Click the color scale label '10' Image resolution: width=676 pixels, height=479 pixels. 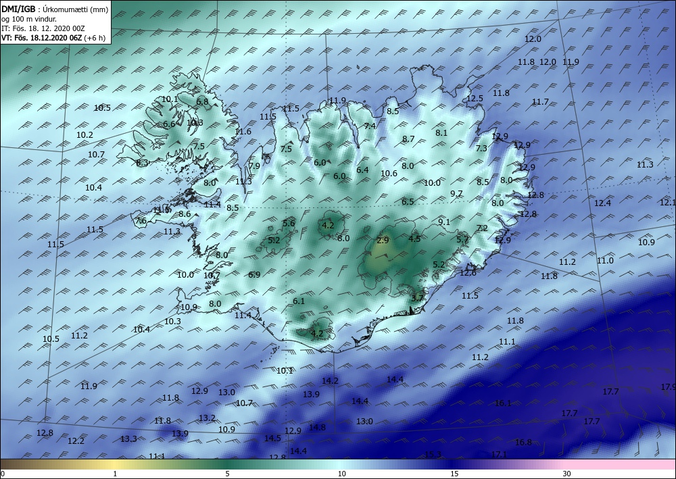(x=341, y=474)
